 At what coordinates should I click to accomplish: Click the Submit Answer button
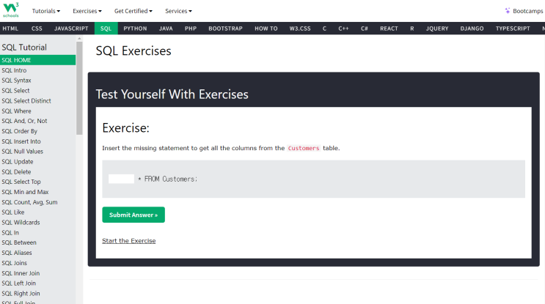click(133, 215)
